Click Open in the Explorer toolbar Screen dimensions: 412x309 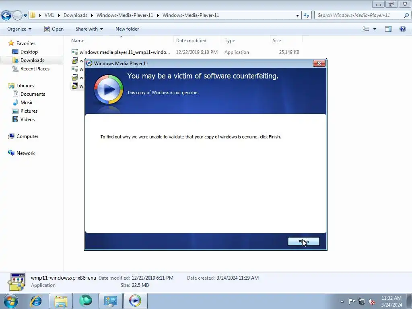coord(54,29)
